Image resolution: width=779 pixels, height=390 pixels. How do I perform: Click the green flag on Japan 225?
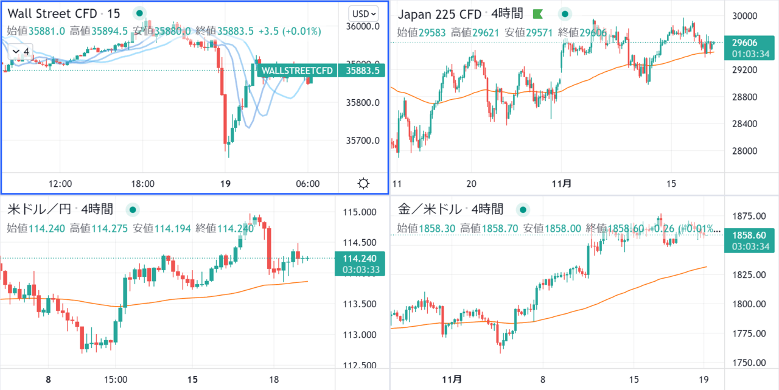(537, 13)
